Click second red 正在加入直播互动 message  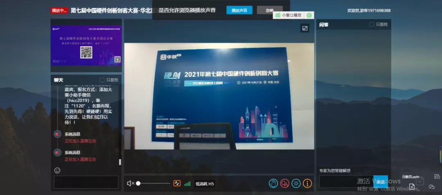pyautogui.click(x=80, y=160)
